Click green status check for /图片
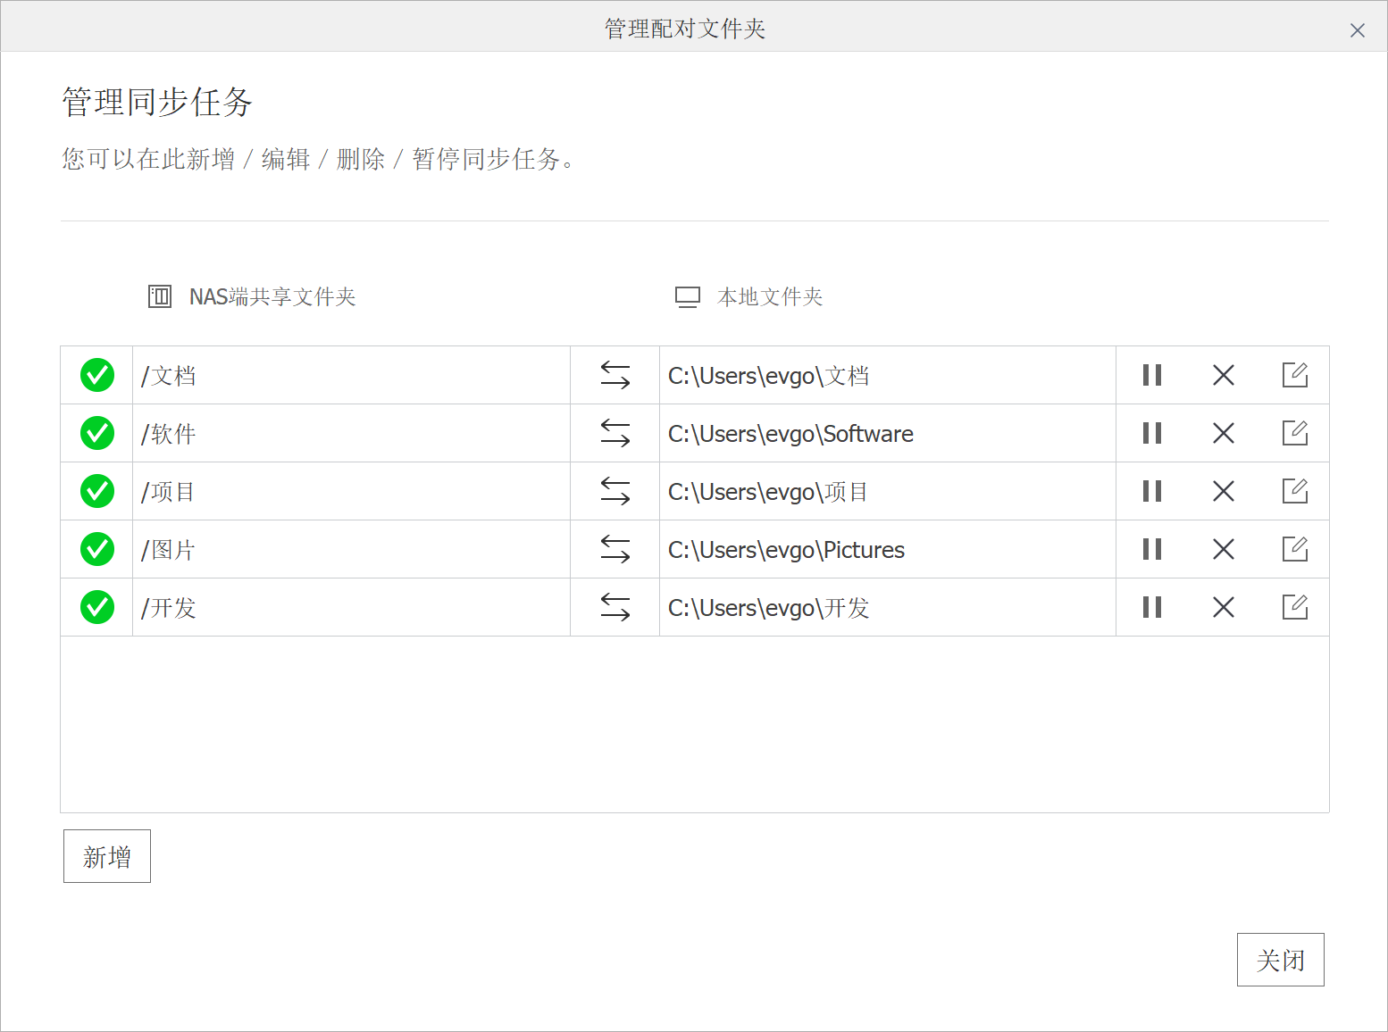Image resolution: width=1388 pixels, height=1032 pixels. 97,549
